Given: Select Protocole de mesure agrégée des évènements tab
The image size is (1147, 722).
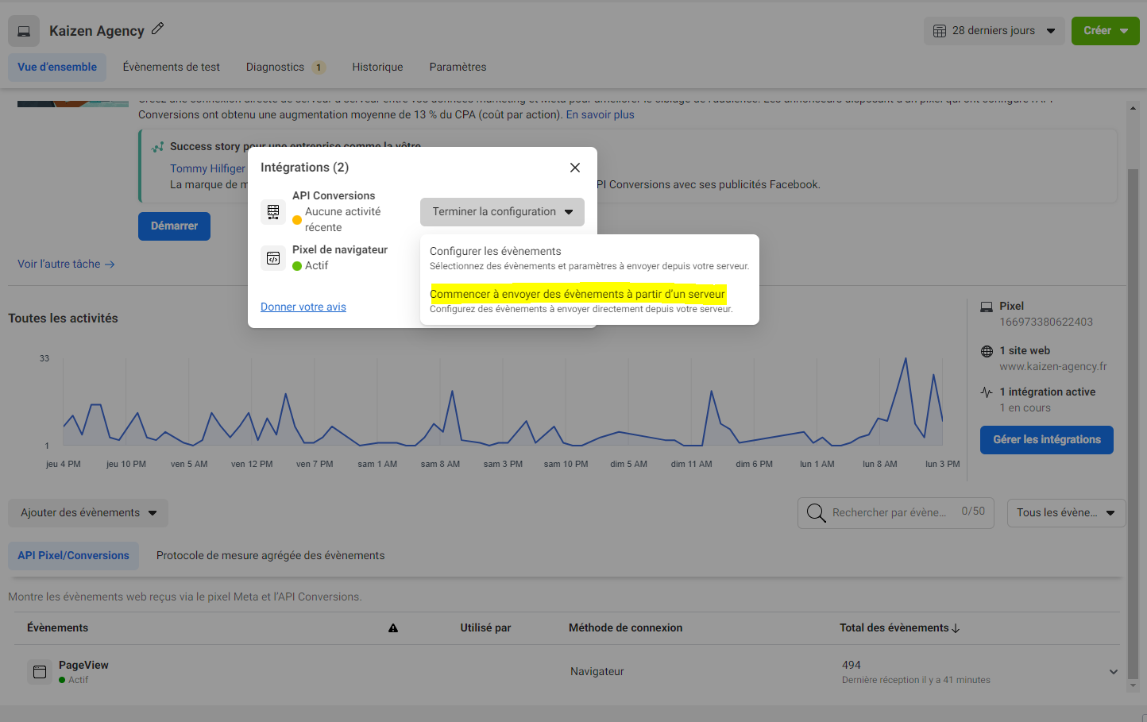Looking at the screenshot, I should [x=270, y=556].
